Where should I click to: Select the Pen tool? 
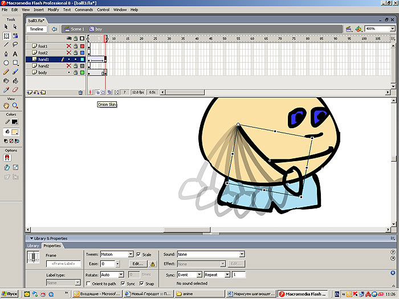click(6, 54)
